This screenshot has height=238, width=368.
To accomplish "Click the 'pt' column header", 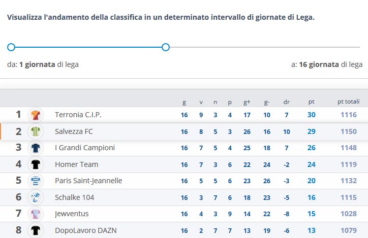I will pyautogui.click(x=311, y=102).
